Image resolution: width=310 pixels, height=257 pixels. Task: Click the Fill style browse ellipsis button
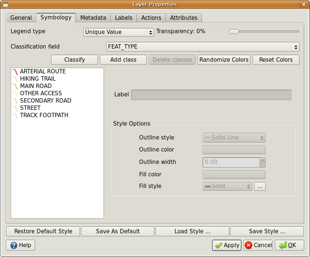click(260, 186)
